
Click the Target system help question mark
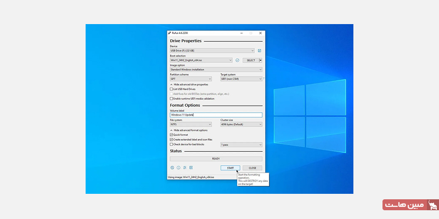coord(263,79)
